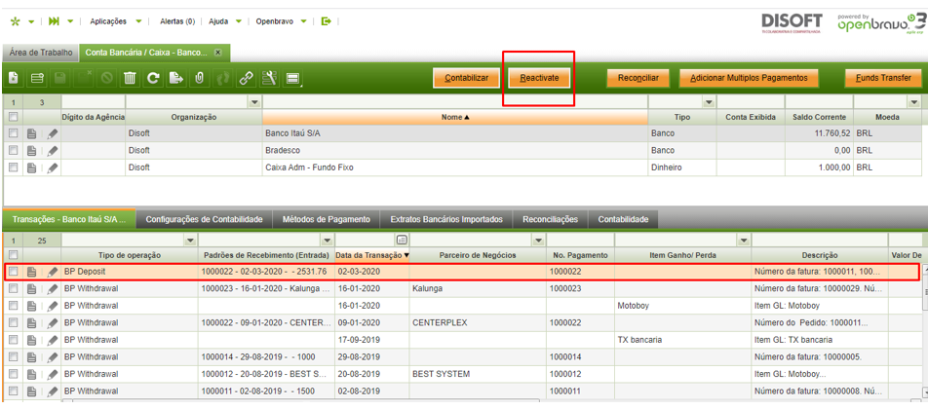Screen dimensions: 928x409
Task: Refresh the grid with the reload icon
Action: [x=153, y=78]
